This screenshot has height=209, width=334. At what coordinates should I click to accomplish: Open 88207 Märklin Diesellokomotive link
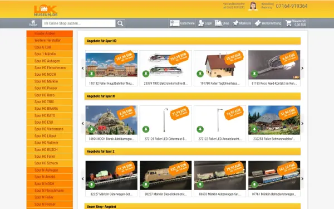(x=166, y=194)
